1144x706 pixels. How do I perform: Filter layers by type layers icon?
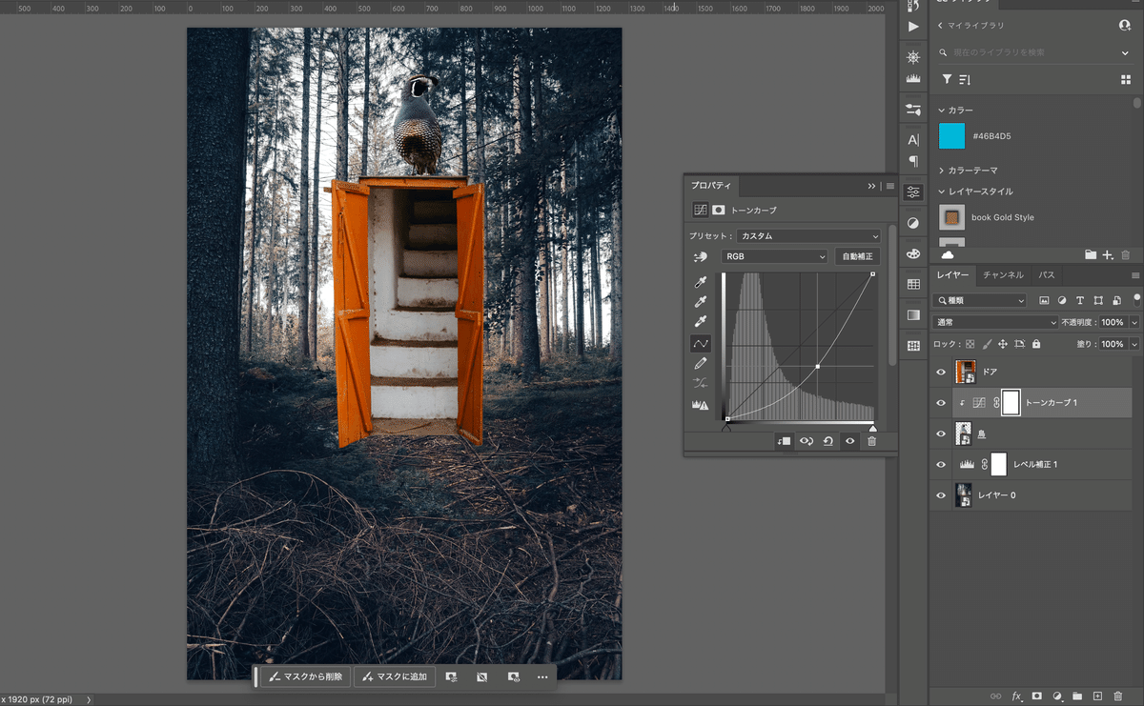1079,300
